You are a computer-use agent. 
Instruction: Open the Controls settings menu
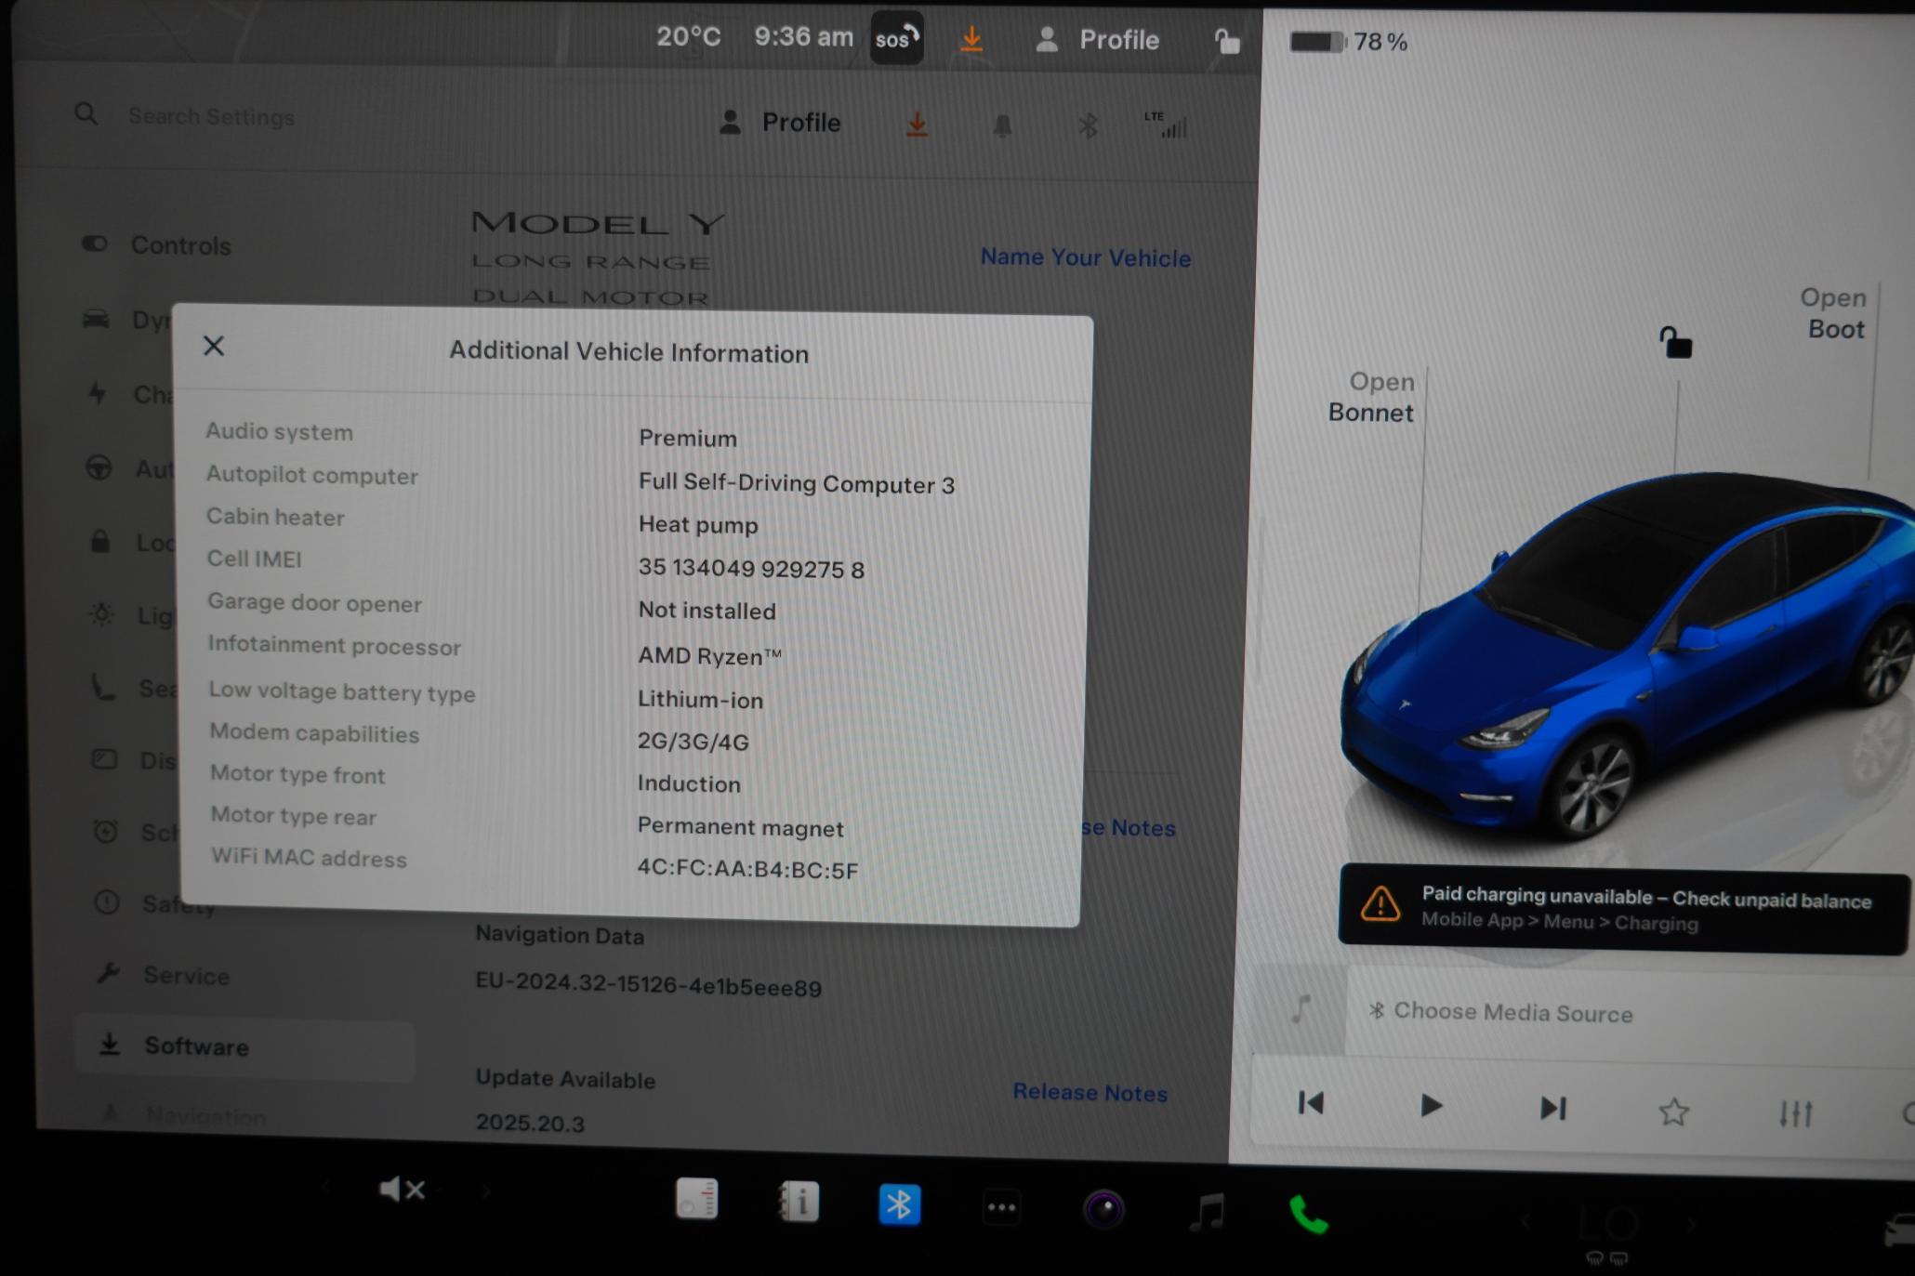coord(155,245)
